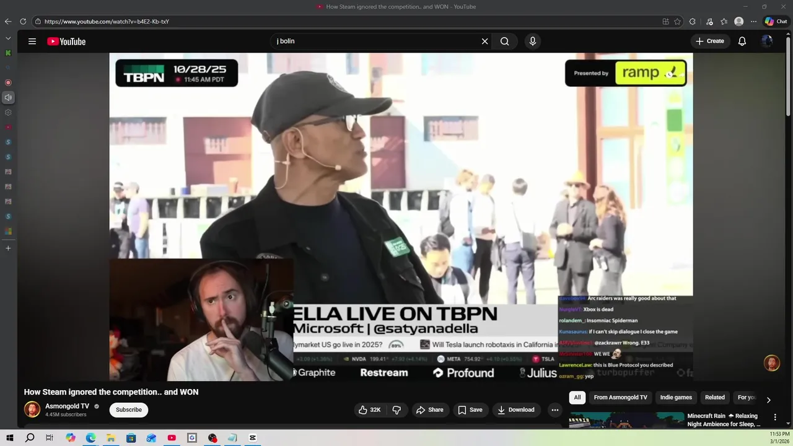Run search with magnifier button
Viewport: 793px width, 446px height.
[505, 42]
